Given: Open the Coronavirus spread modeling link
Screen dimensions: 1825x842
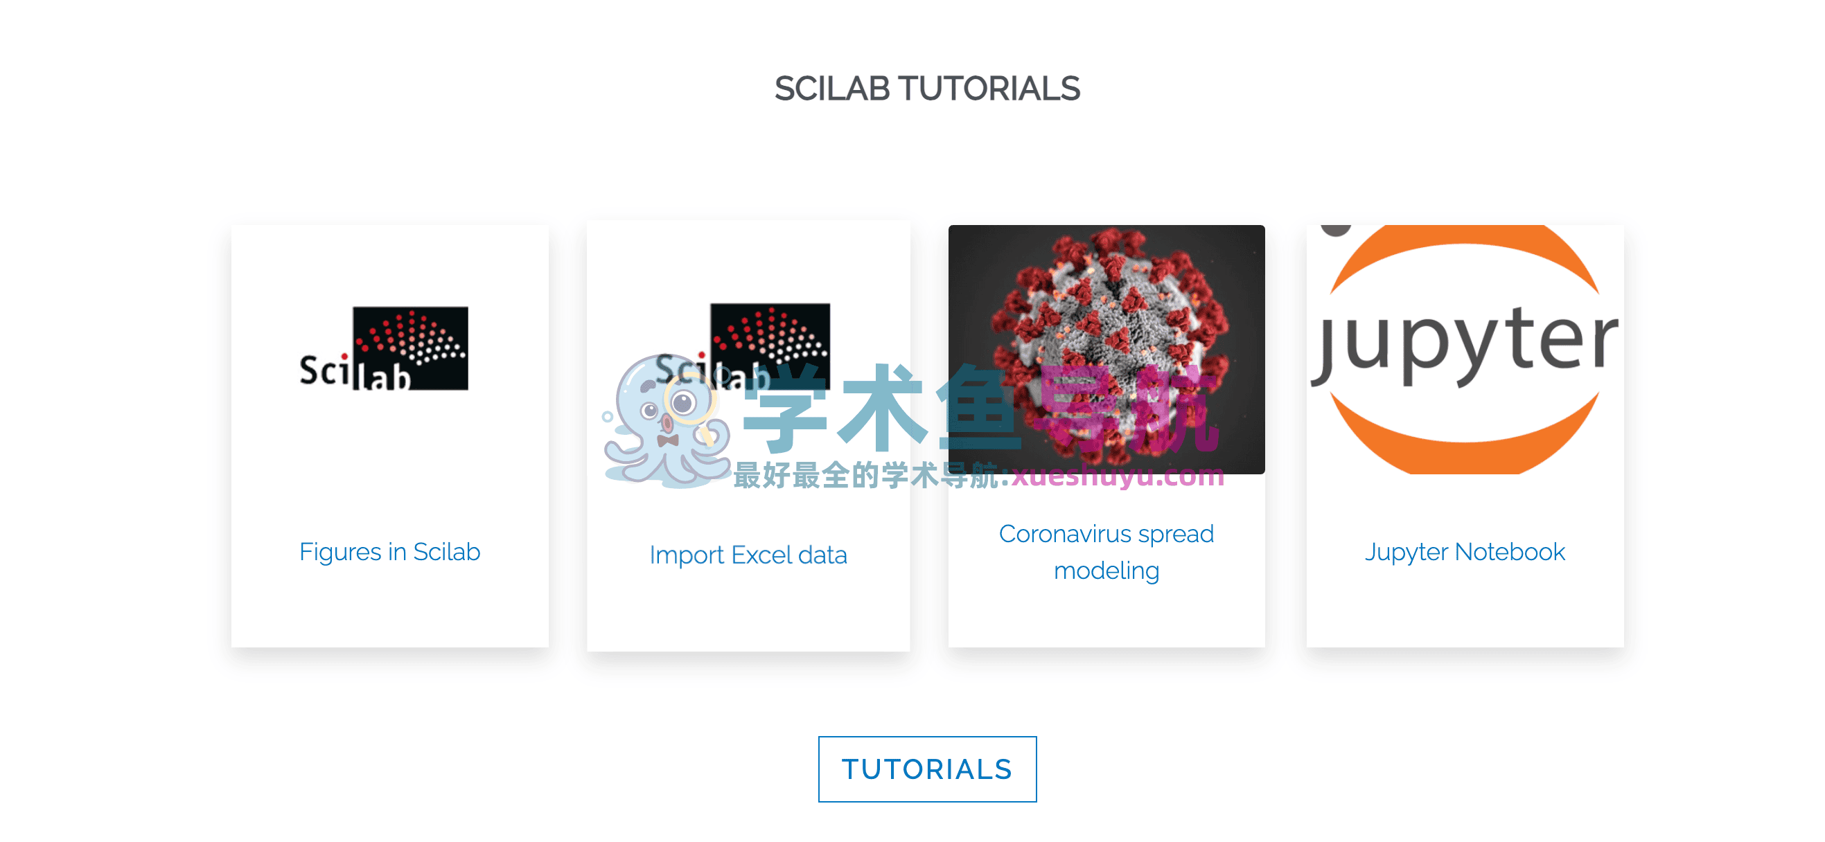Looking at the screenshot, I should tap(1106, 552).
